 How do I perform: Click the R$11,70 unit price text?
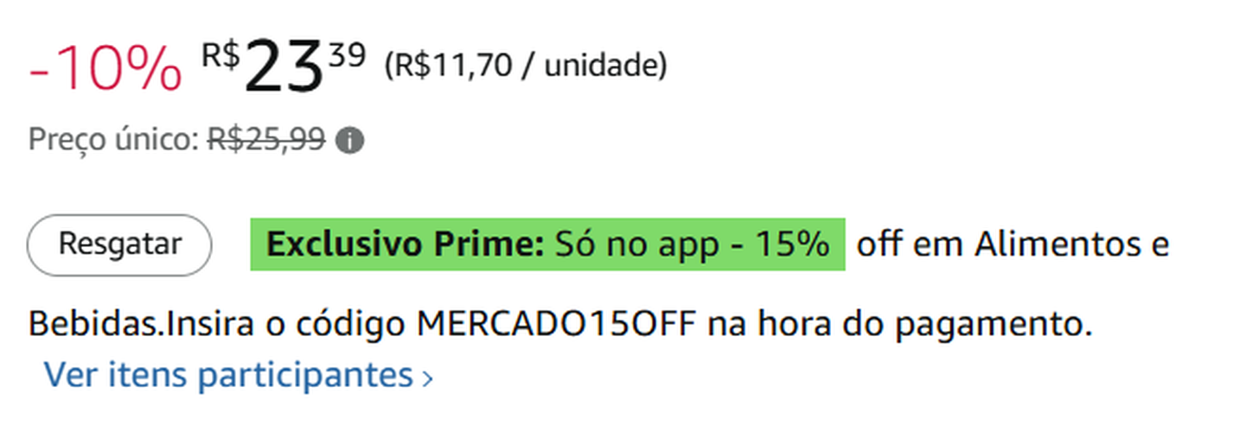point(448,66)
